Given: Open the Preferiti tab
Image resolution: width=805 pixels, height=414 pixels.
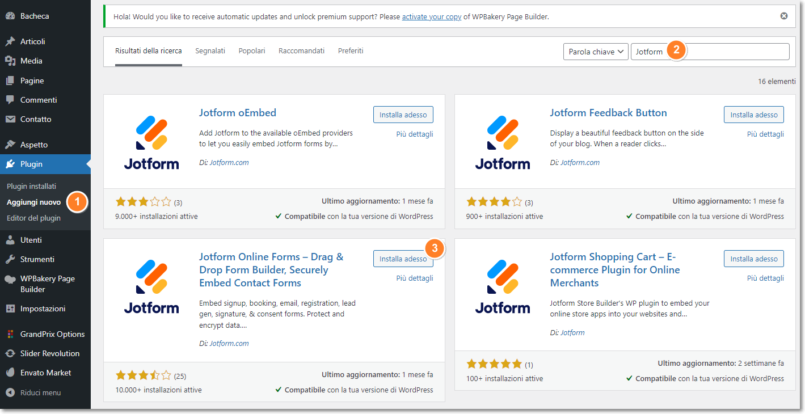Looking at the screenshot, I should [x=351, y=51].
